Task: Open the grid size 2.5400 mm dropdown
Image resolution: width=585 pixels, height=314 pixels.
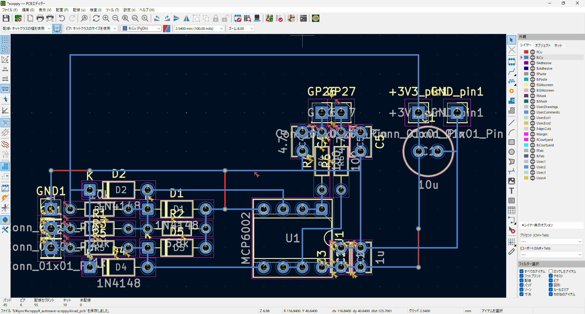Action: click(x=199, y=28)
